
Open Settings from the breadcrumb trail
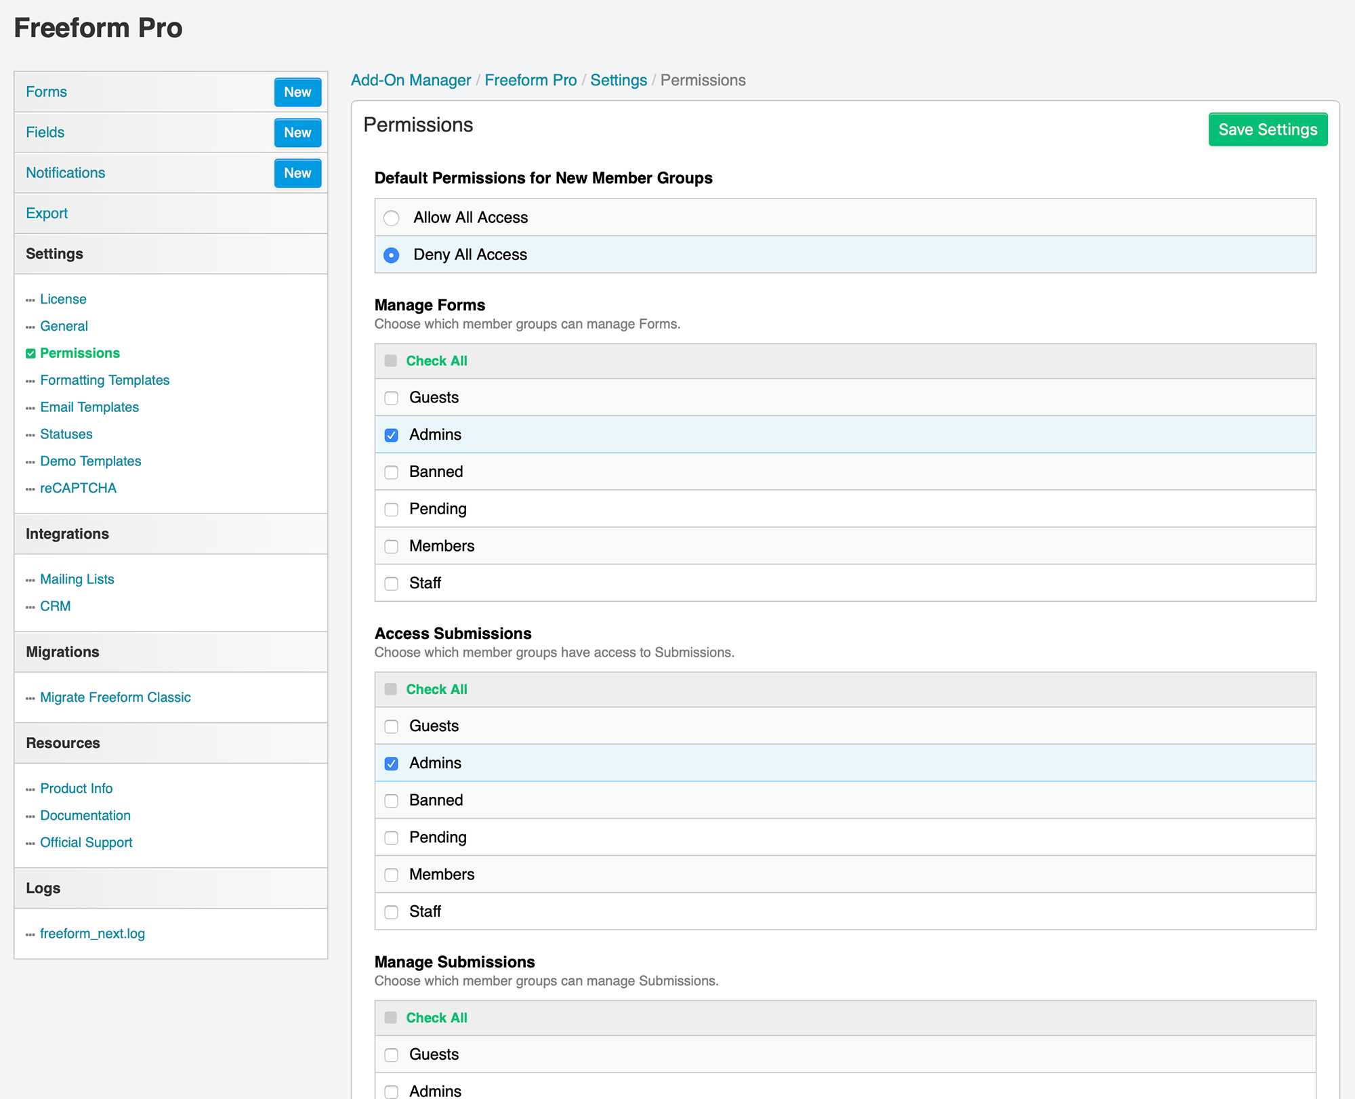point(618,80)
